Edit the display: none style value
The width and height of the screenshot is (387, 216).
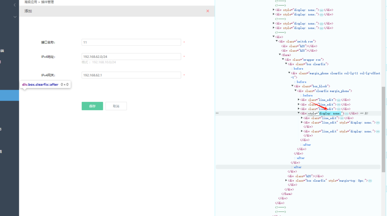coord(330,113)
